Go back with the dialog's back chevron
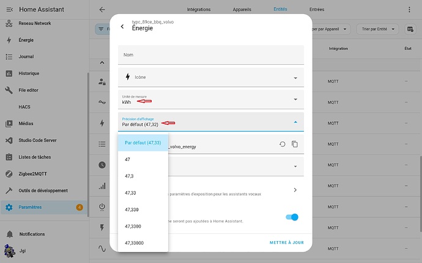Image resolution: width=422 pixels, height=263 pixels. [x=122, y=26]
